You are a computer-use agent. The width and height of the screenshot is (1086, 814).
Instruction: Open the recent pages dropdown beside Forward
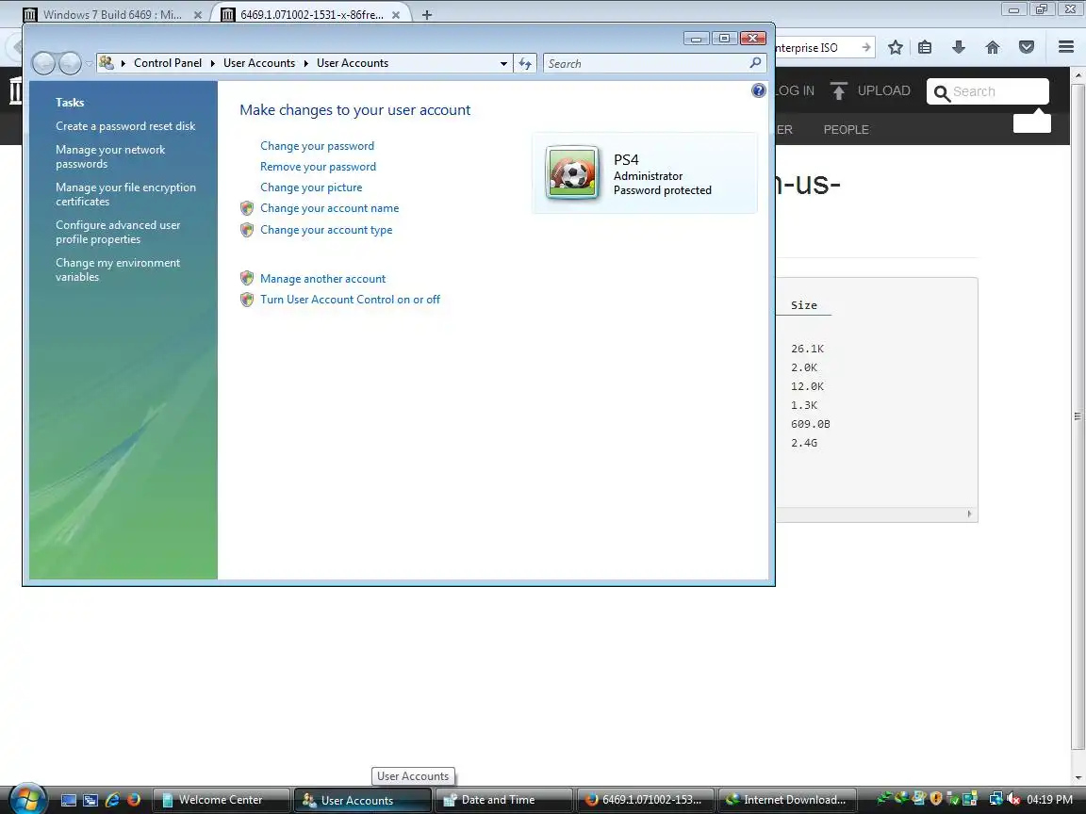(89, 64)
